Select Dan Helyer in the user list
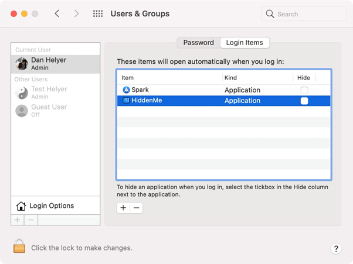 pos(55,64)
